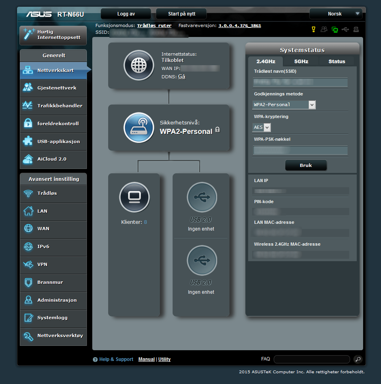381x384 pixels.
Task: Open Administrasjon user icon
Action: point(28,300)
